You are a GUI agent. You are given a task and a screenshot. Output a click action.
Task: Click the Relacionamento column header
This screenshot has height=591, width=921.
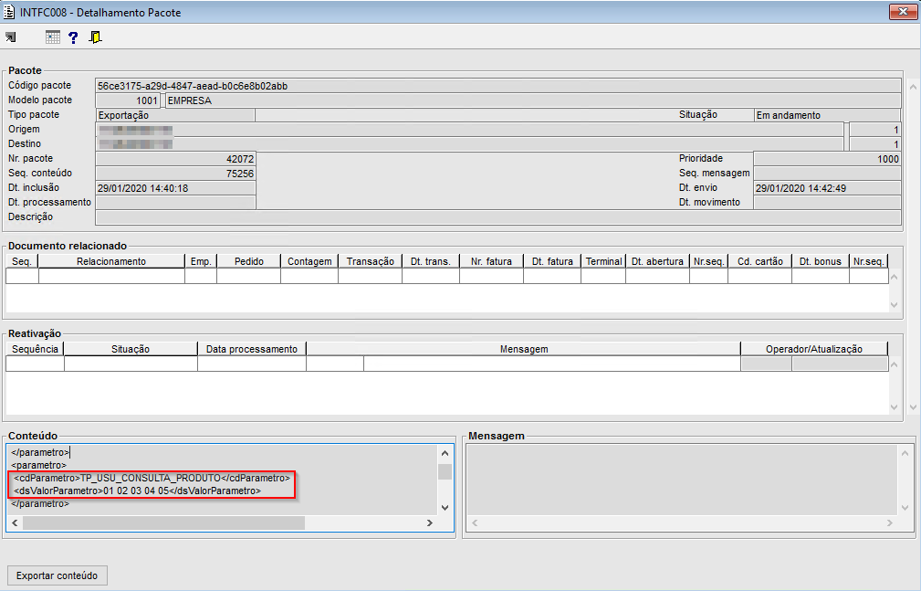tap(111, 261)
